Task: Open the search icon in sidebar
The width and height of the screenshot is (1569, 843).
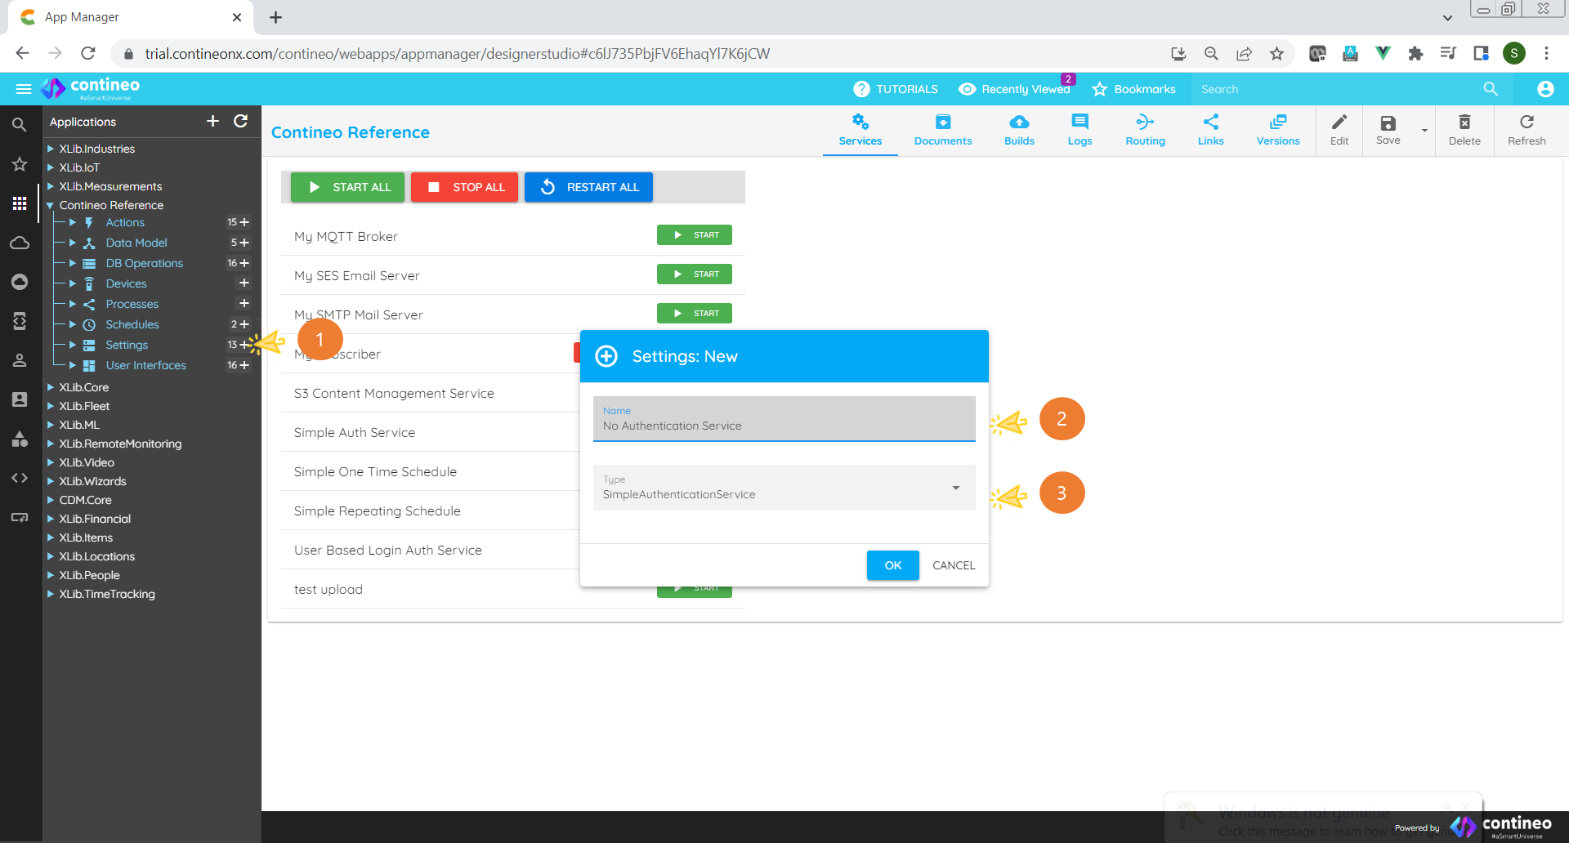Action: [20, 124]
